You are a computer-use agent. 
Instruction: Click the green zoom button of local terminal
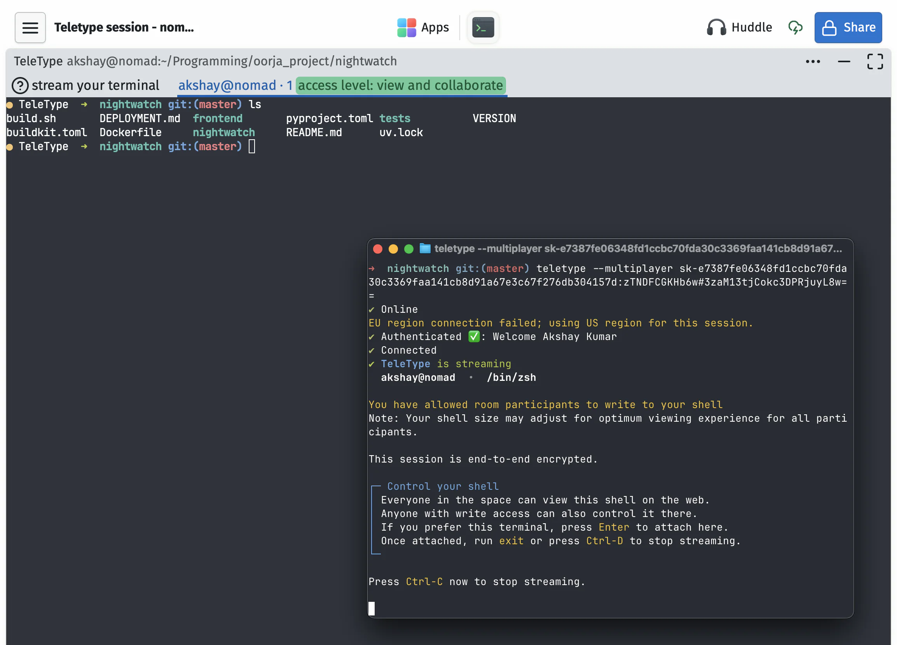tap(408, 249)
